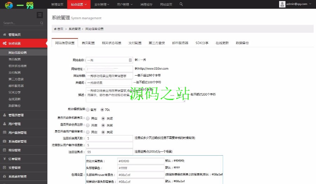This screenshot has height=184, width=316.
Task: Open the 站点设置 top dropdown menu
Action: (79, 5)
